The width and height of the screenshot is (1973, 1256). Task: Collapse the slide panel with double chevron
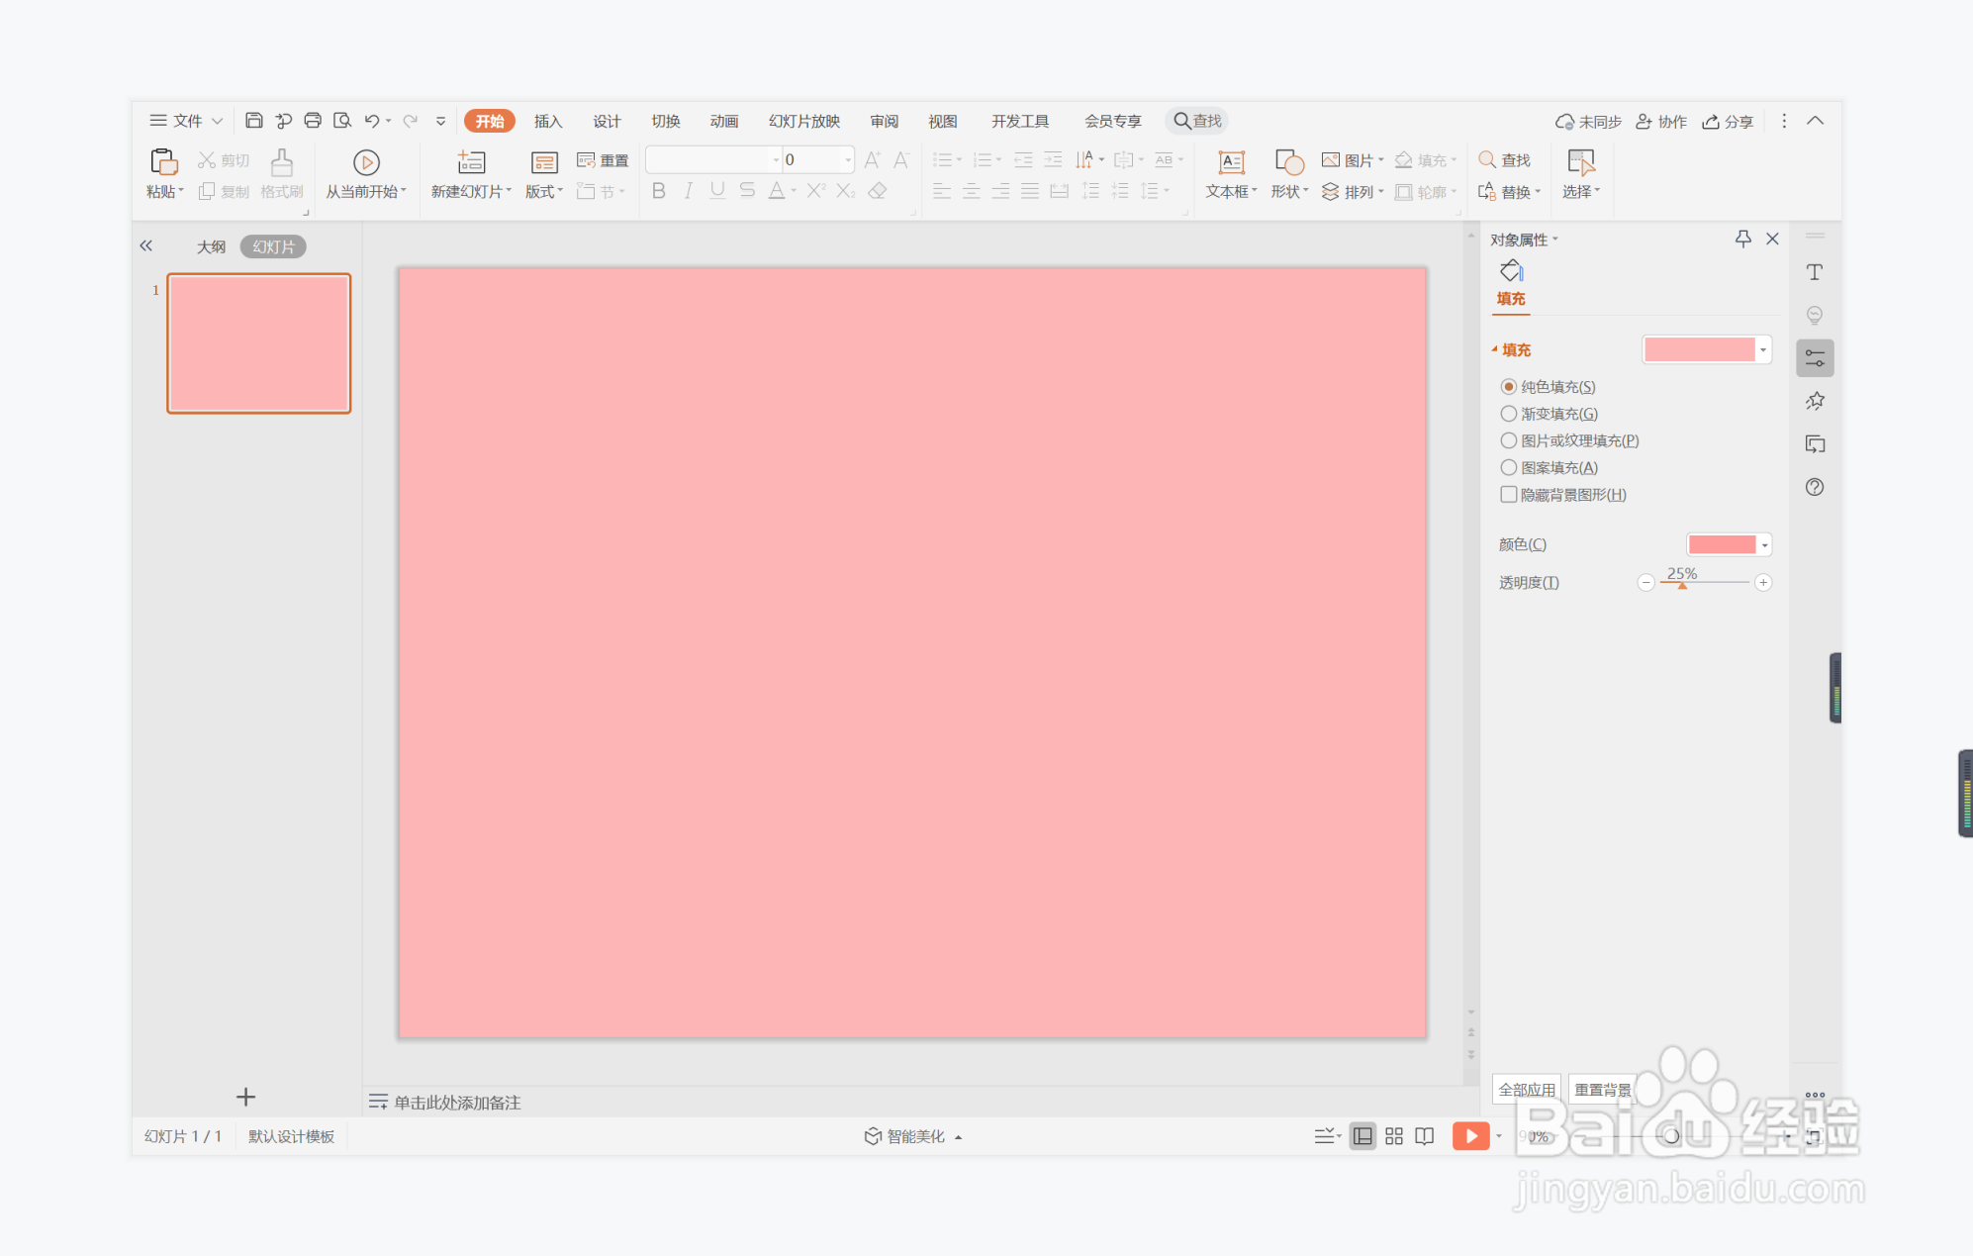coord(146,245)
